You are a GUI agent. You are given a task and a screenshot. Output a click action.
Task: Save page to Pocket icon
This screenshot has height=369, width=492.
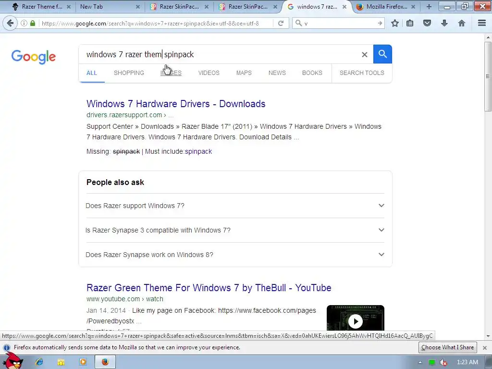[427, 23]
